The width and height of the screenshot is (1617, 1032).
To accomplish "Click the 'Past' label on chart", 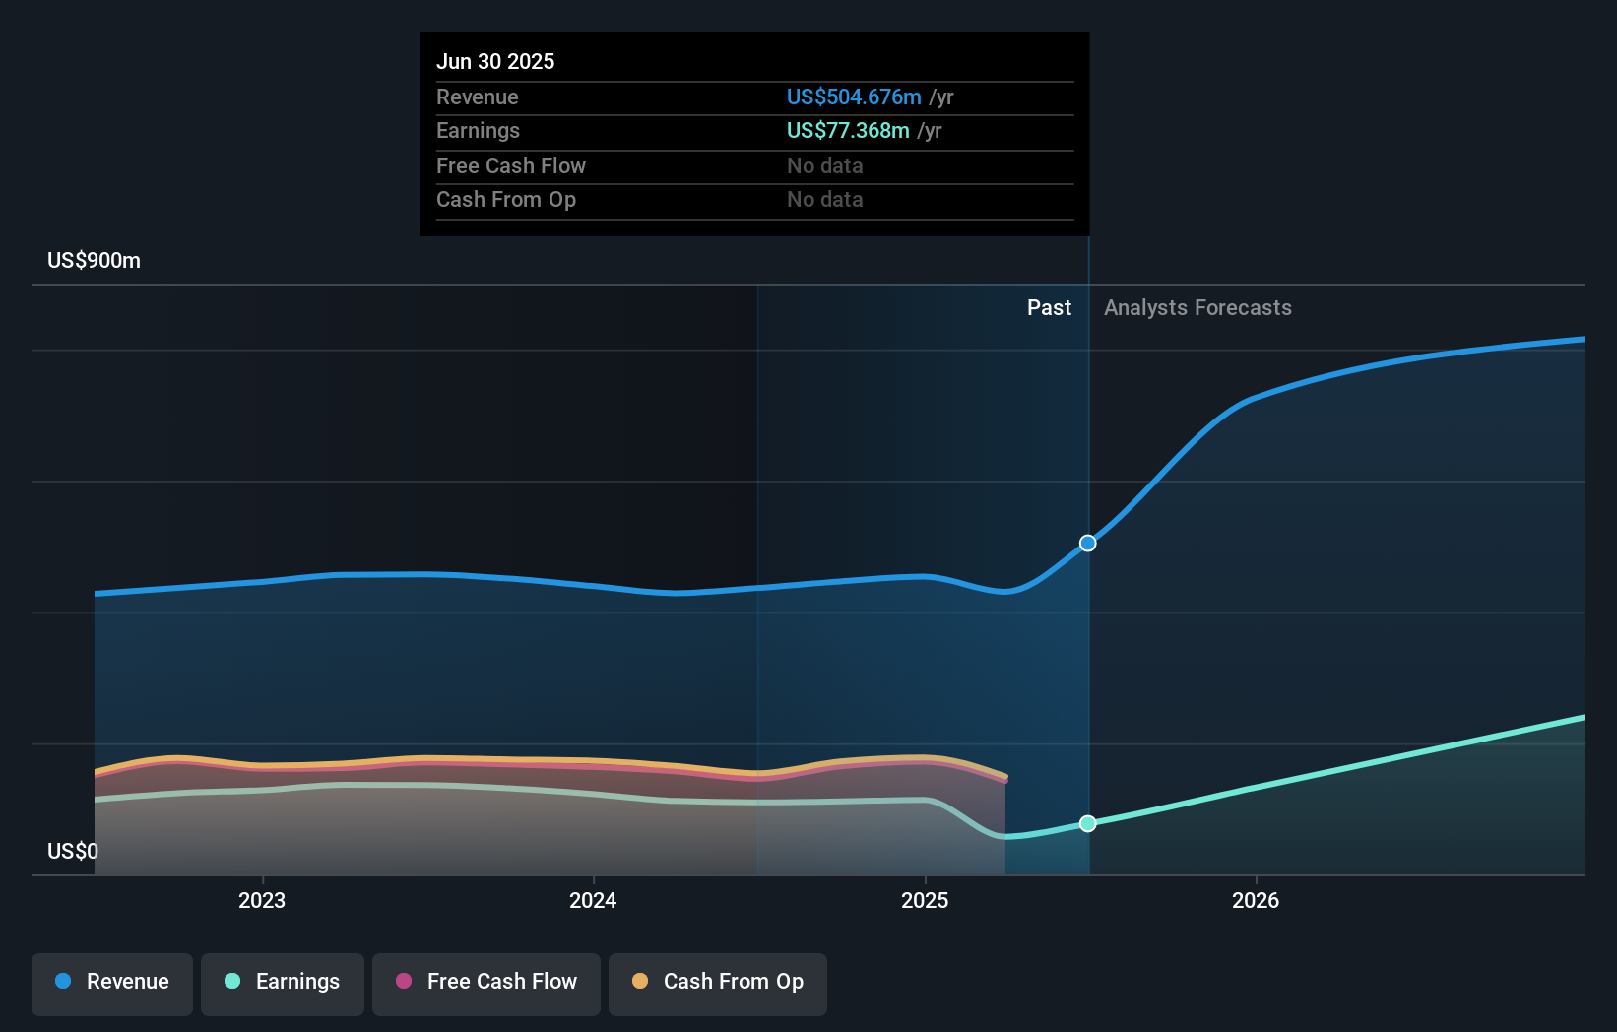I will [1049, 308].
